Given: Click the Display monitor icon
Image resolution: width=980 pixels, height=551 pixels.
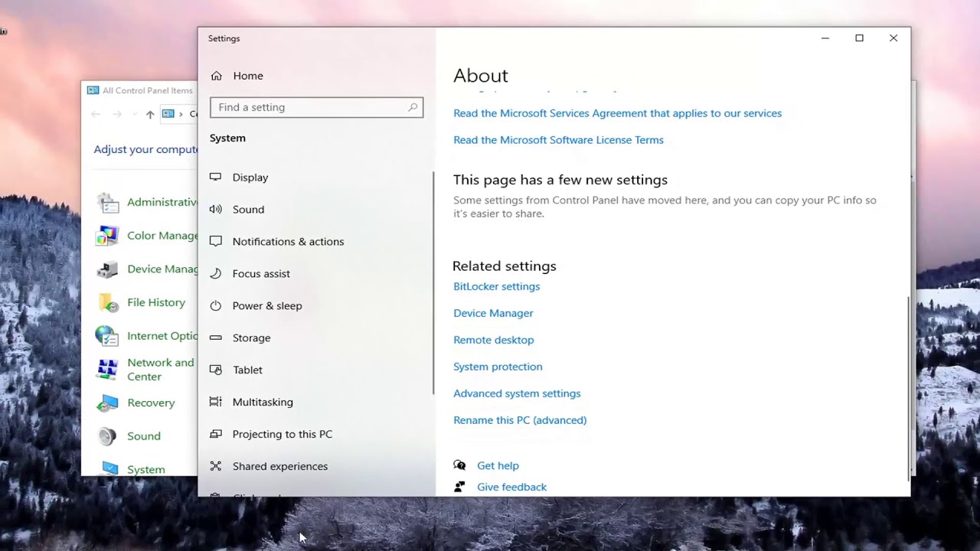Looking at the screenshot, I should pos(216,177).
